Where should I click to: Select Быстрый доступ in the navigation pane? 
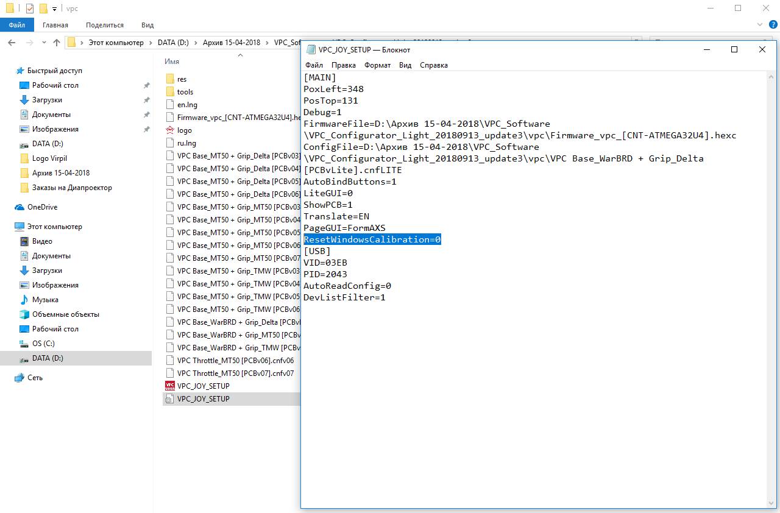55,71
